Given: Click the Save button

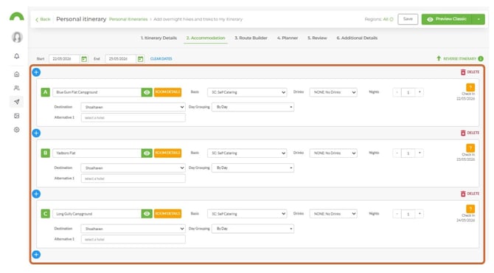Looking at the screenshot, I should click(x=408, y=19).
